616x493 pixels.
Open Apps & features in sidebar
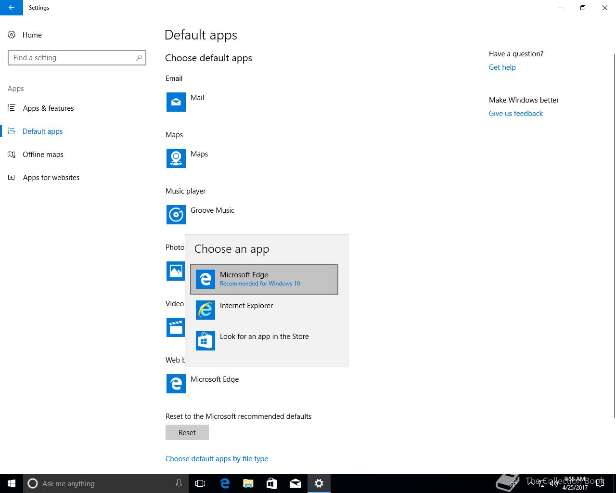coord(48,108)
